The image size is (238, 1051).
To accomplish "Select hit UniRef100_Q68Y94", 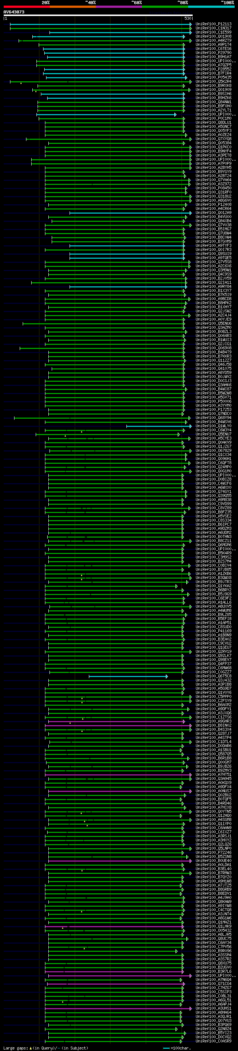I will pyautogui.click(x=213, y=418).
